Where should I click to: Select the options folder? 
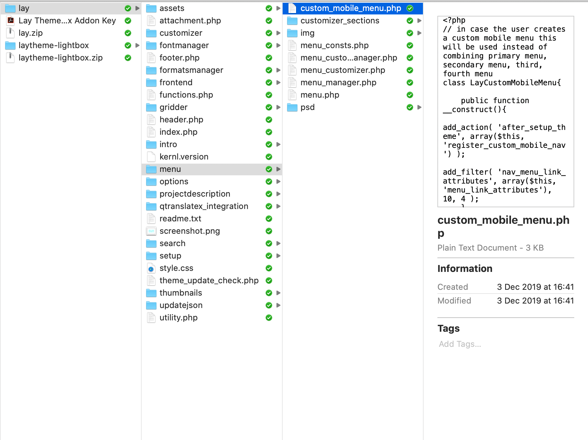point(174,181)
